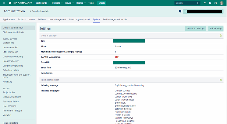This screenshot has height=124, width=227.
Task: Click the Edit Settings button
Action: click(x=216, y=29)
